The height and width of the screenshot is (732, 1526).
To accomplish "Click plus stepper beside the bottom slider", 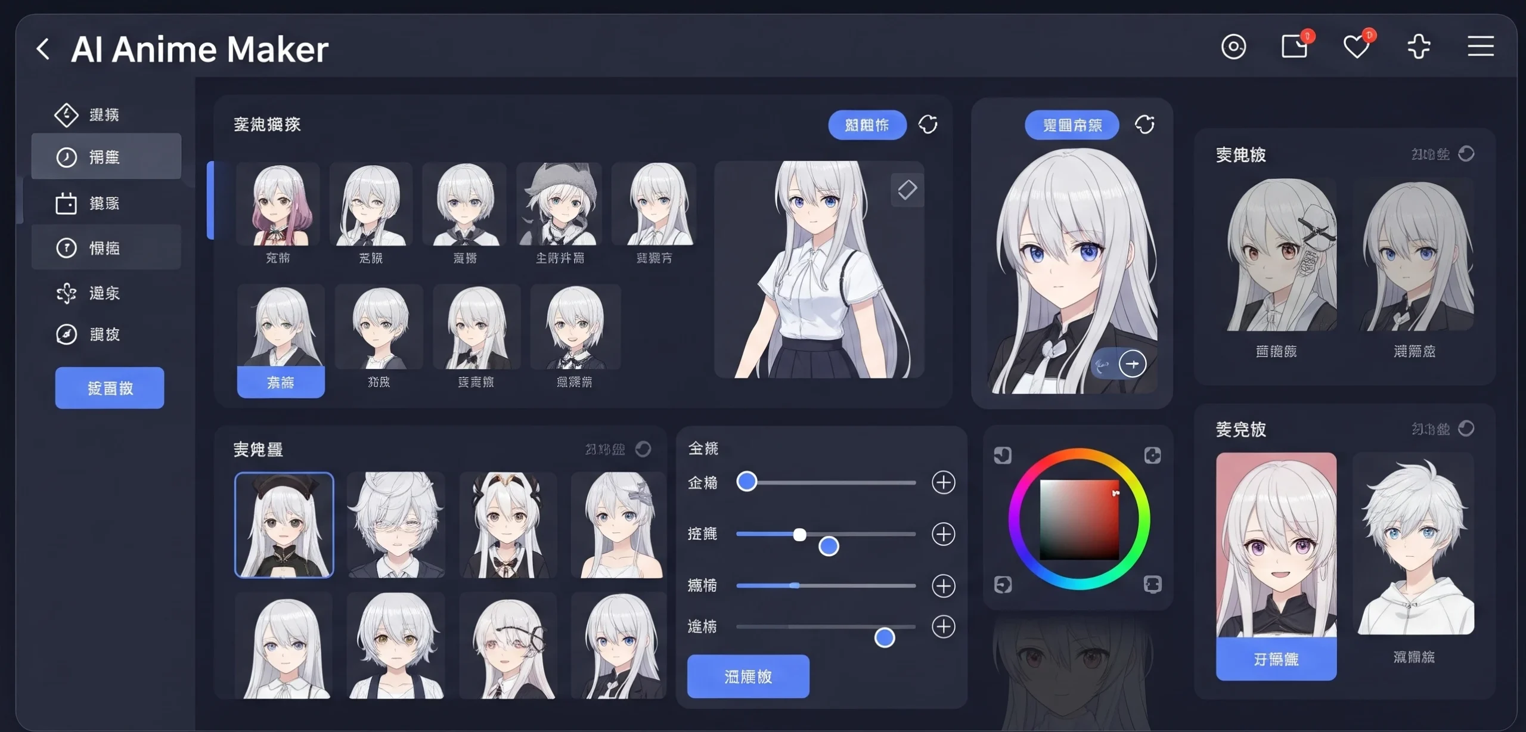I will (943, 626).
